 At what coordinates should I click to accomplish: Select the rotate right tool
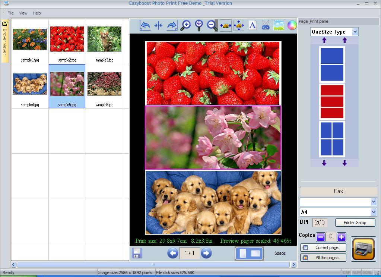pyautogui.click(x=171, y=25)
